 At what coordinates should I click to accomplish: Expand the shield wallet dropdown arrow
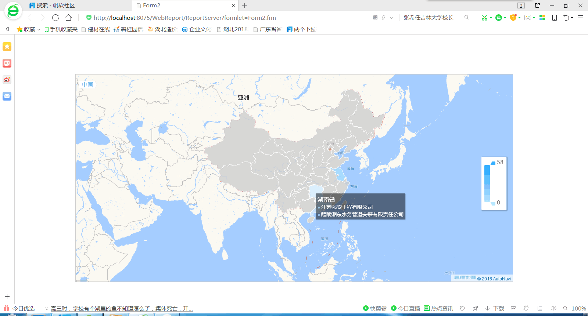pyautogui.click(x=519, y=18)
